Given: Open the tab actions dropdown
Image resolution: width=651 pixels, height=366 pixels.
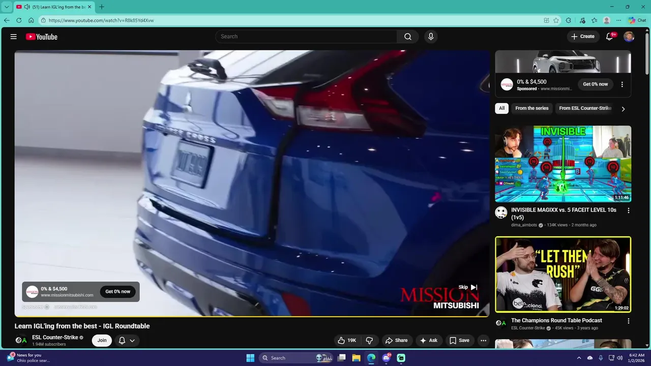Looking at the screenshot, I should pyautogui.click(x=7, y=7).
